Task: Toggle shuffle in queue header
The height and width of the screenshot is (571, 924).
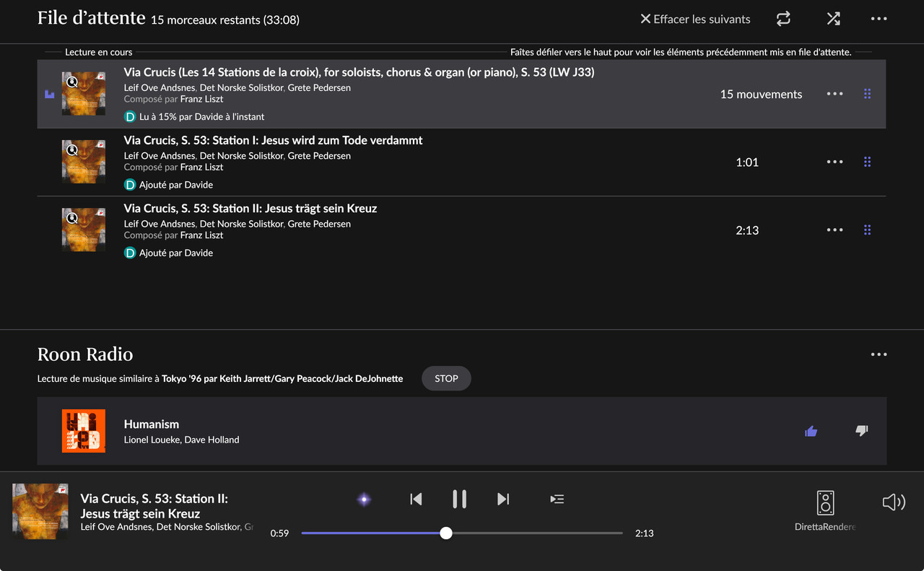Action: [833, 19]
